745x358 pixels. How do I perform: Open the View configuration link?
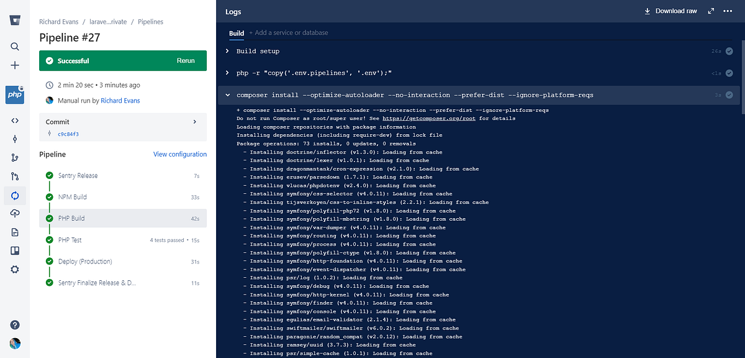coord(180,154)
